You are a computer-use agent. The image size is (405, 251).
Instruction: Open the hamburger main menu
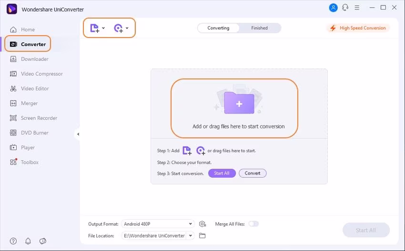pyautogui.click(x=357, y=8)
